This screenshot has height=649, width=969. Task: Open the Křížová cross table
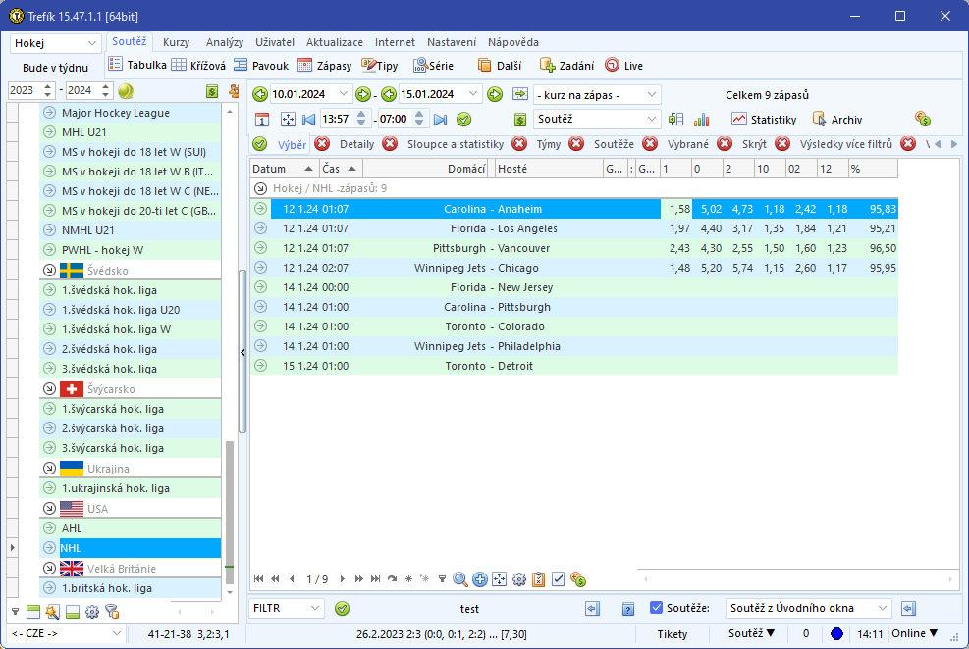(x=198, y=65)
